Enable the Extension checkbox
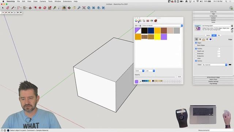This screenshot has width=234, height=132. point(196,54)
